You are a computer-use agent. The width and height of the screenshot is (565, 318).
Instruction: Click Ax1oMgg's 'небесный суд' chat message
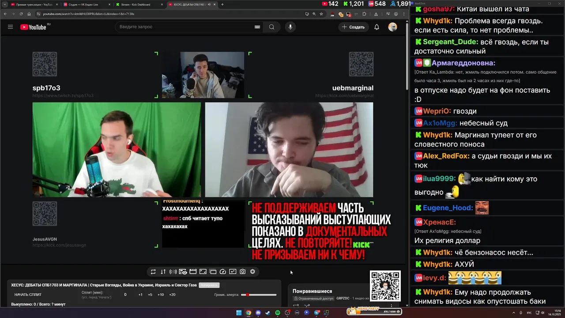point(483,123)
